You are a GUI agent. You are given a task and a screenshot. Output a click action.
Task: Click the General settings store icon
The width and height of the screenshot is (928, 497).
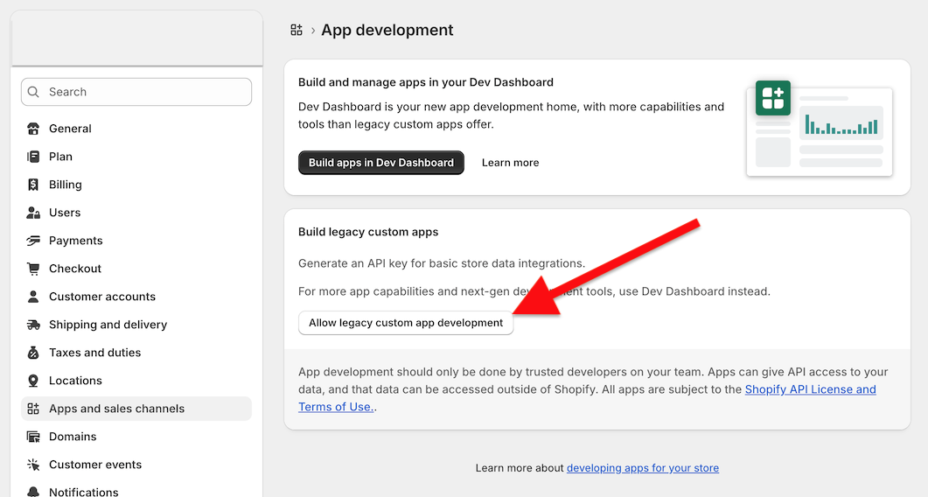pyautogui.click(x=33, y=129)
